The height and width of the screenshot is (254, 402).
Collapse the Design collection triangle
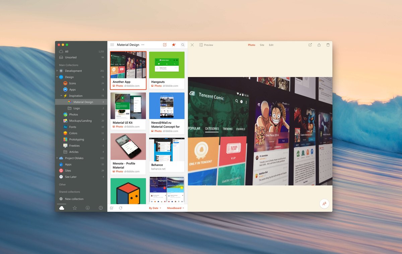(x=57, y=77)
